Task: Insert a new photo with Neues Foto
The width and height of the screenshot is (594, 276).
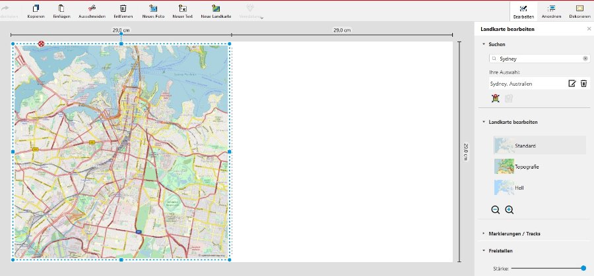Action: [x=153, y=9]
